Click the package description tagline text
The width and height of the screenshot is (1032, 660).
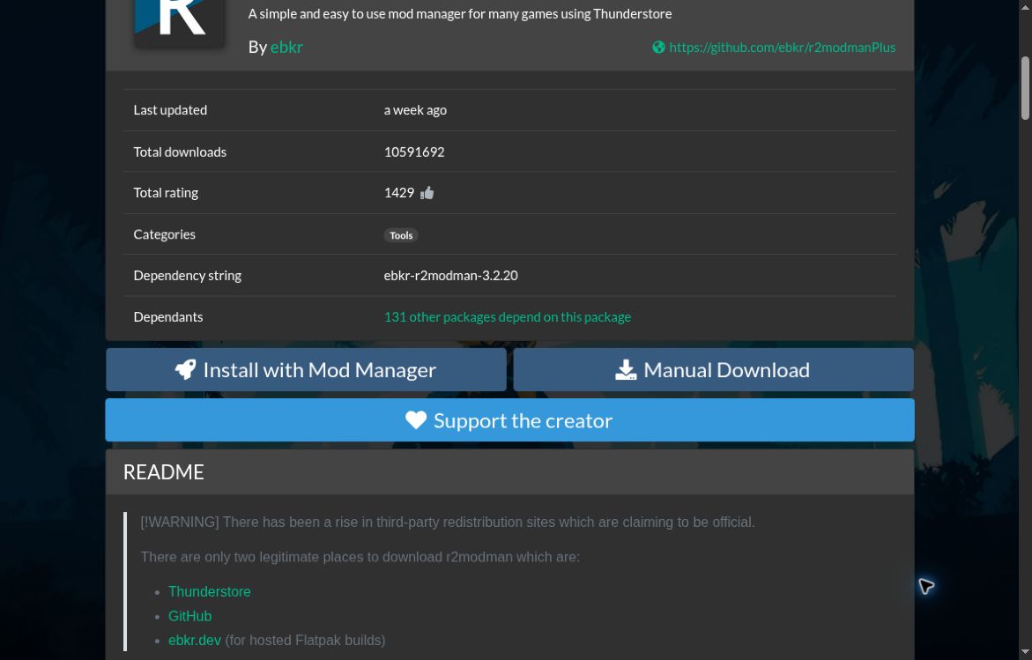460,14
